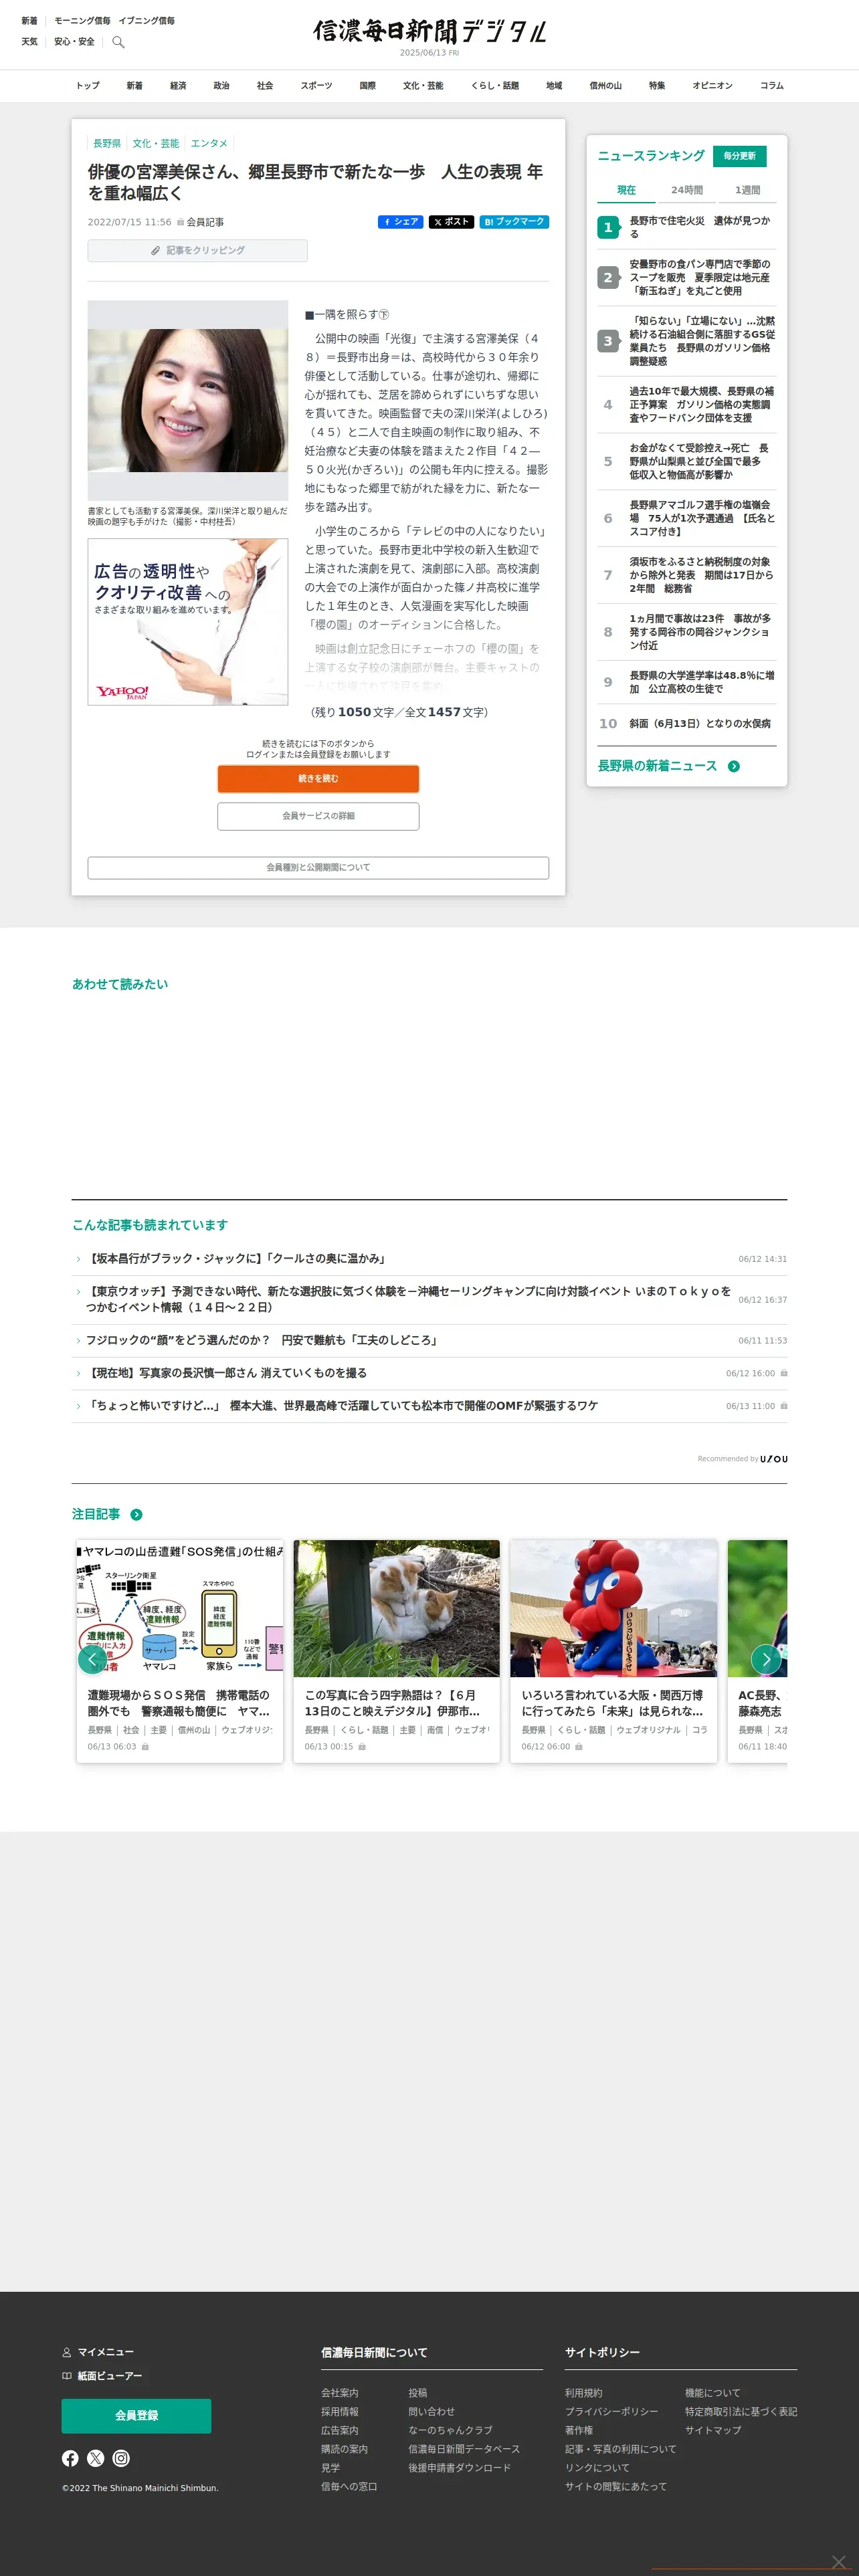Click the green 会員登録 button in footer
The width and height of the screenshot is (859, 2576).
136,2415
